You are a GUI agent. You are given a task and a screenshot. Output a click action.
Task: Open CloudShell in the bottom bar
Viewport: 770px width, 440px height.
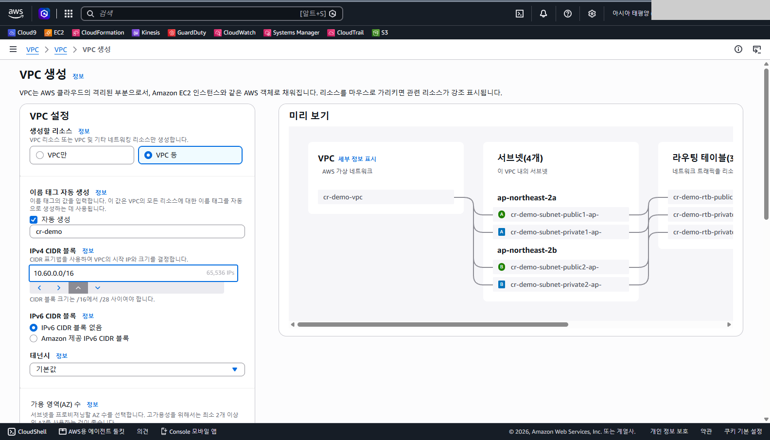(28, 432)
